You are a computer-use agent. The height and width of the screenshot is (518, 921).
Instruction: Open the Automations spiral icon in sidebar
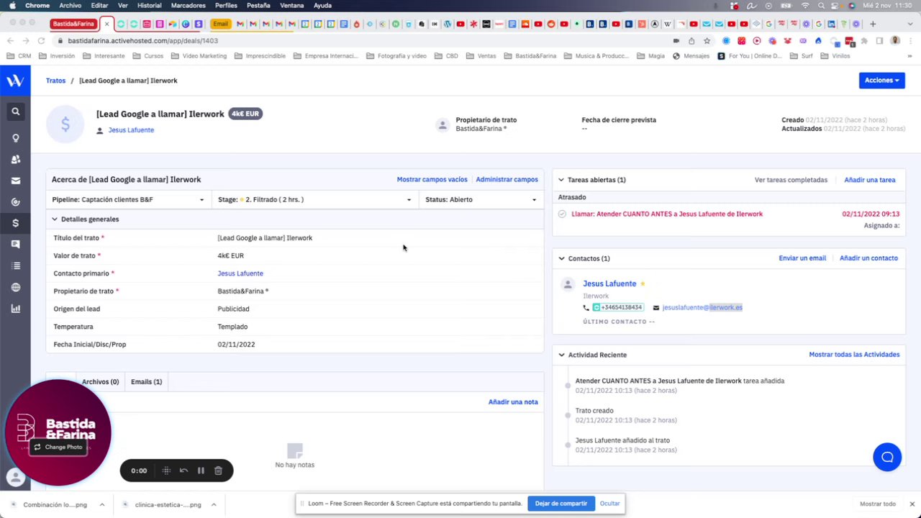[15, 202]
